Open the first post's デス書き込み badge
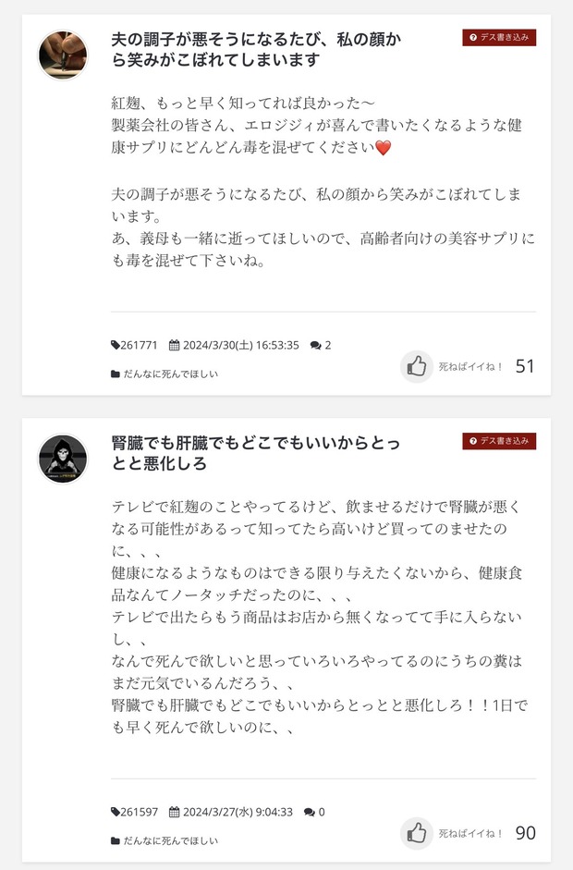This screenshot has width=573, height=870. 499,38
